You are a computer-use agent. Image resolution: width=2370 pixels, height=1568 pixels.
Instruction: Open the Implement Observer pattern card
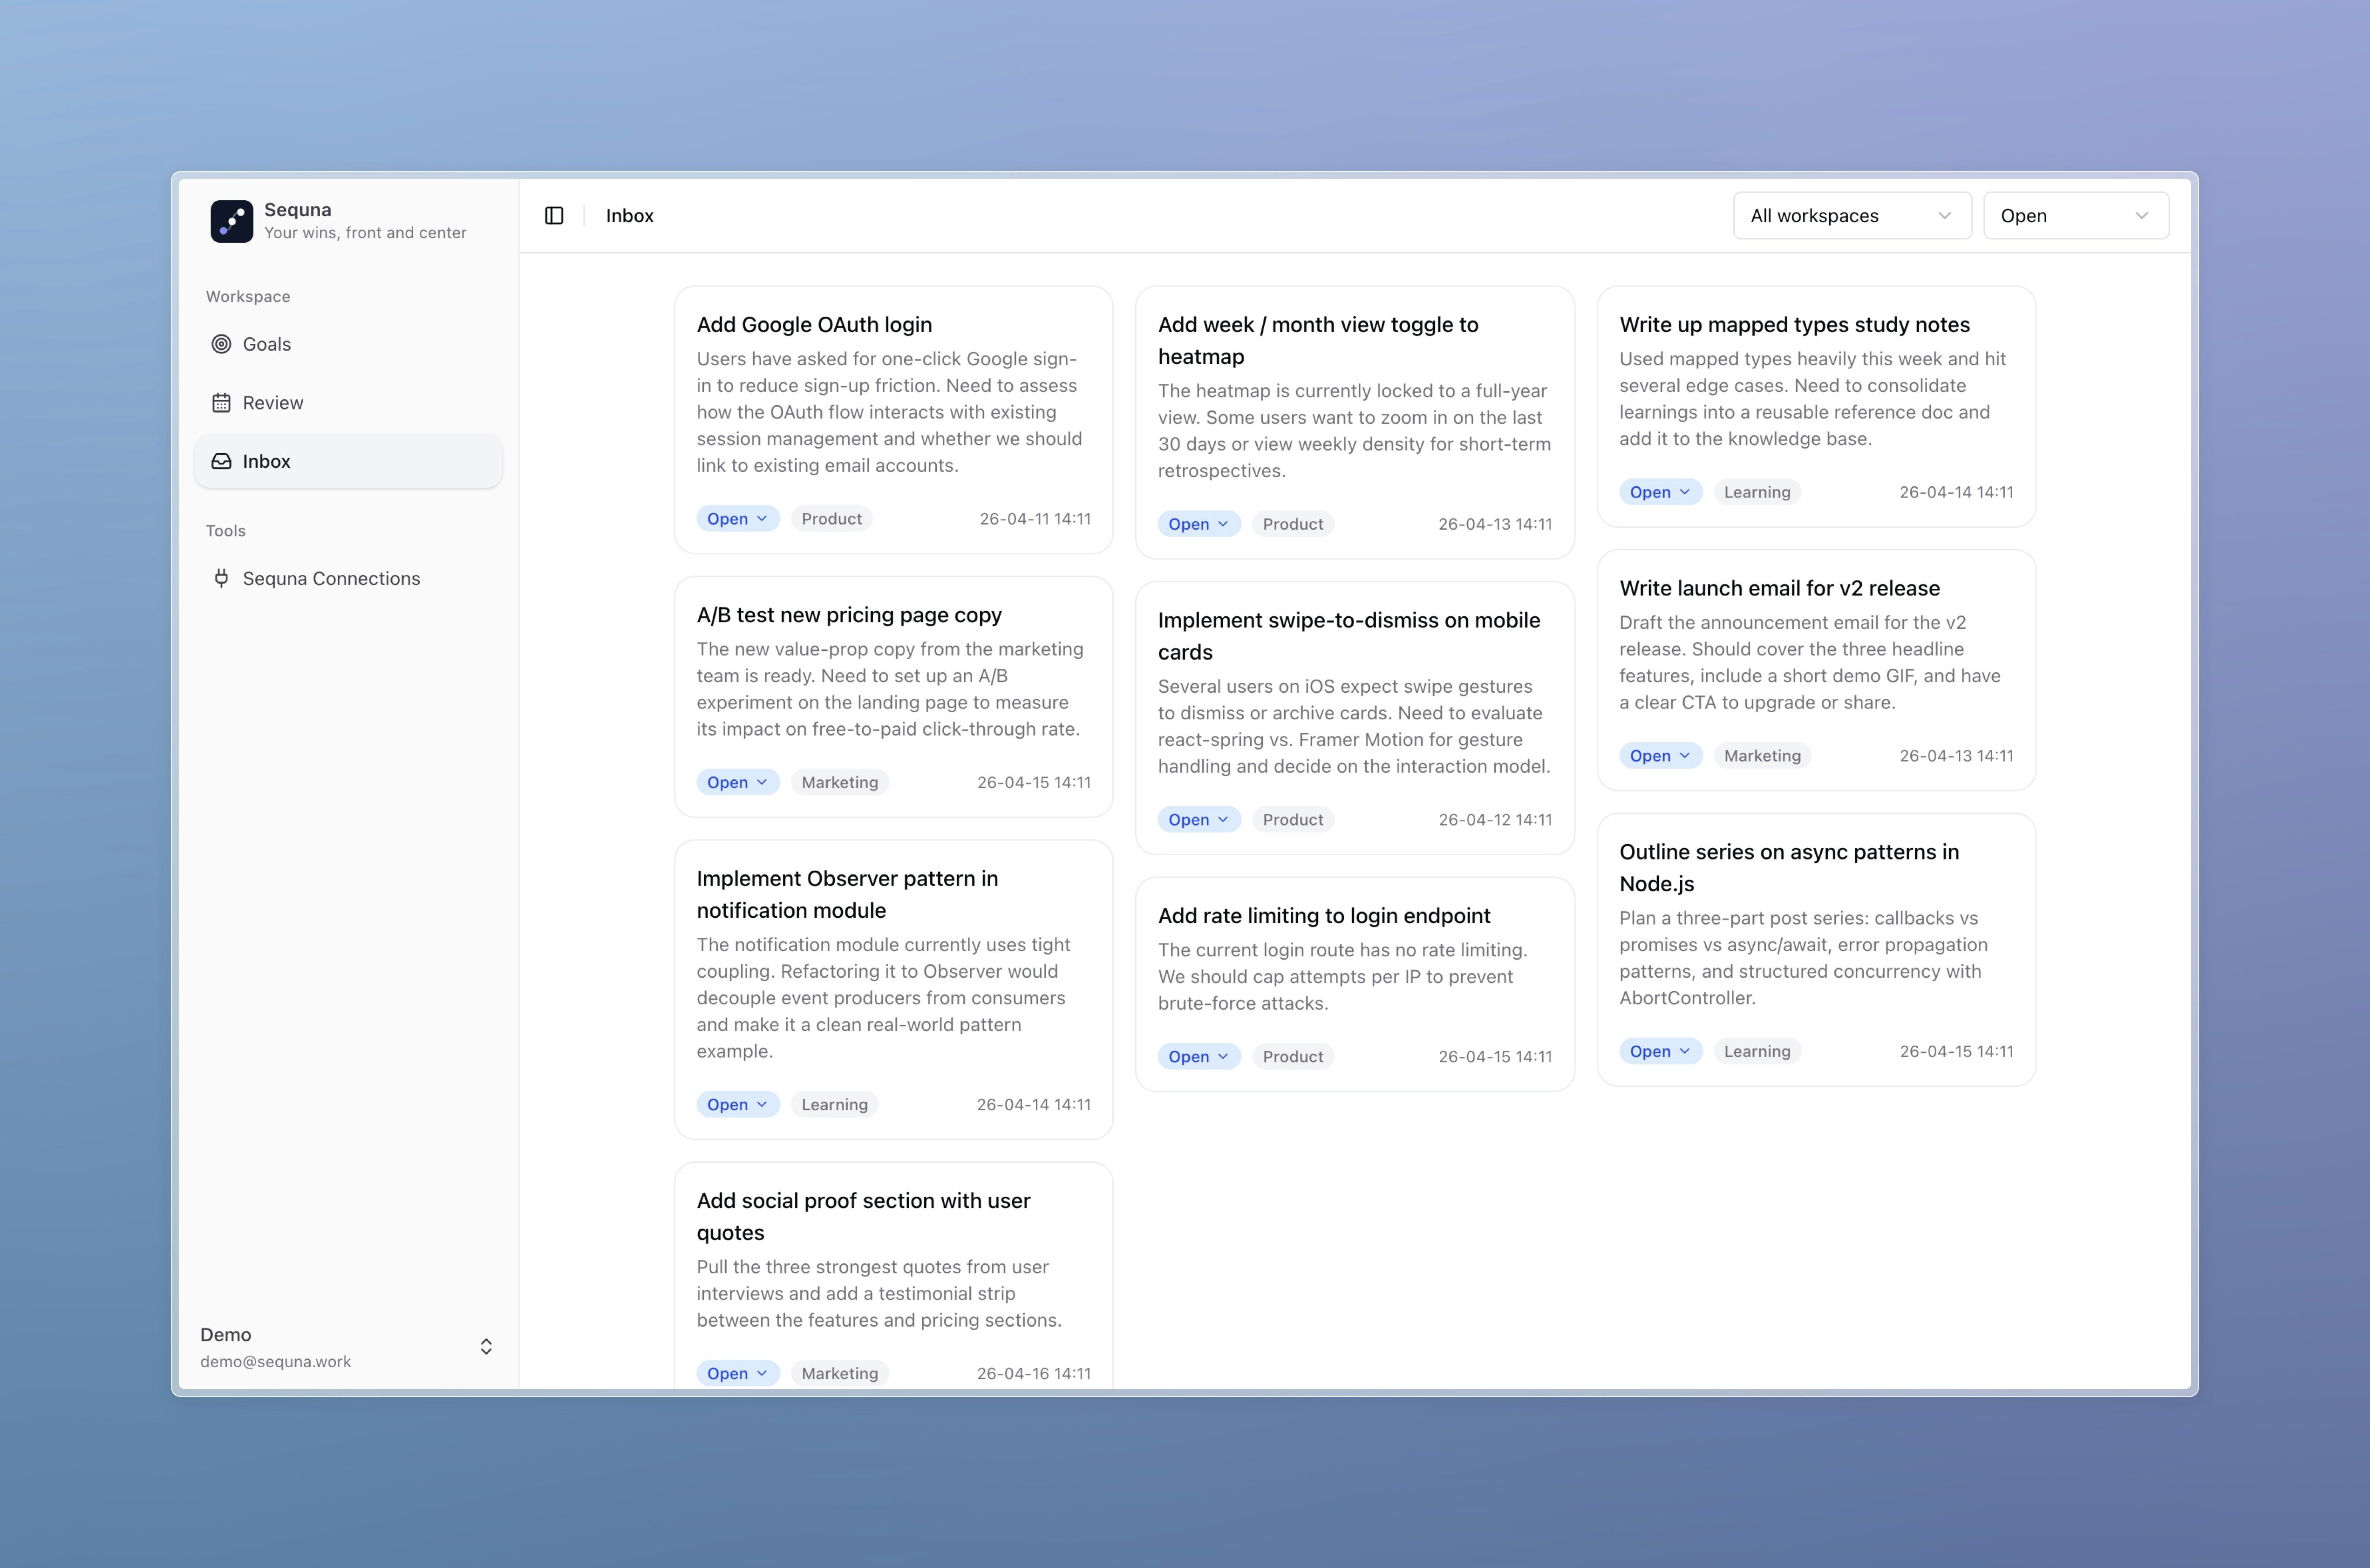[x=846, y=894]
